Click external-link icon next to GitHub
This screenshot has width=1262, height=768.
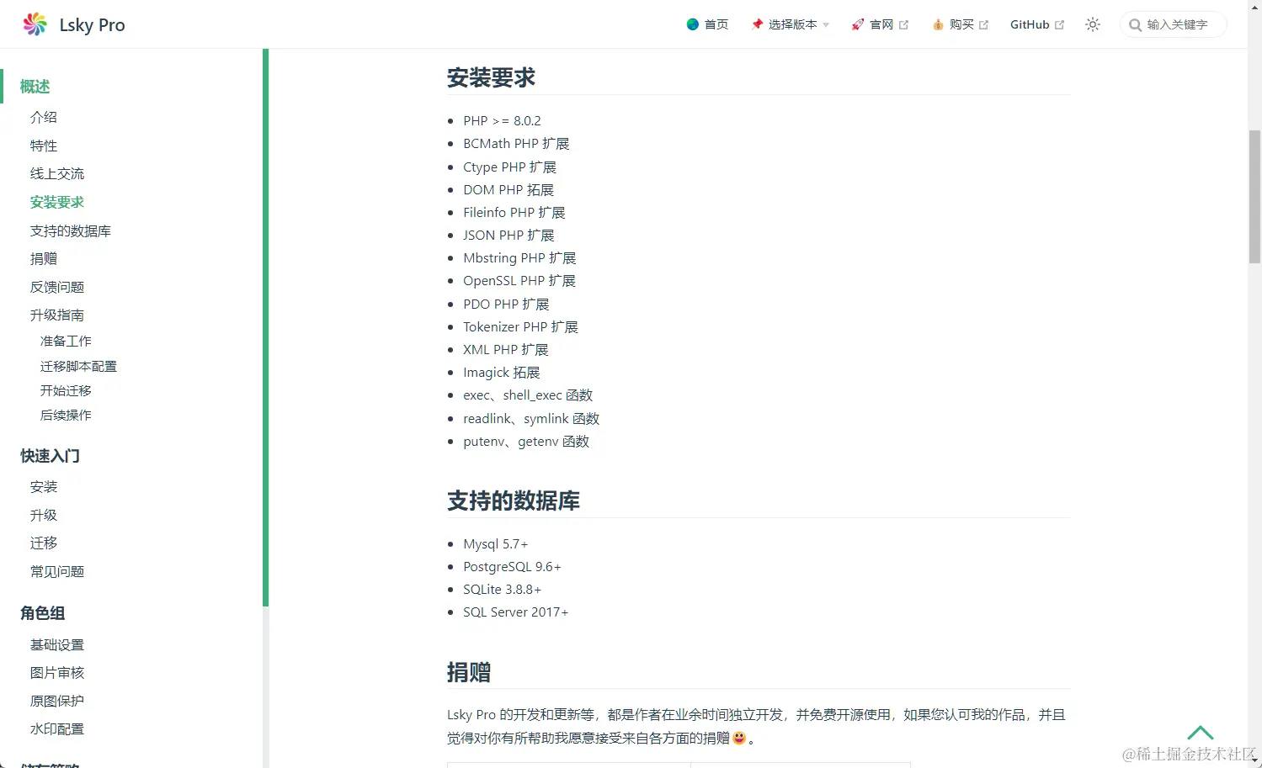(x=1059, y=25)
